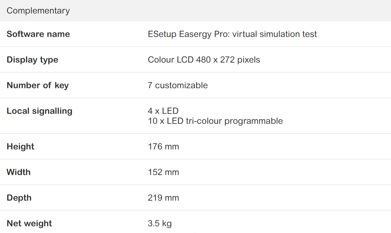Select the Software name label
The width and height of the screenshot is (391, 233).
(38, 34)
